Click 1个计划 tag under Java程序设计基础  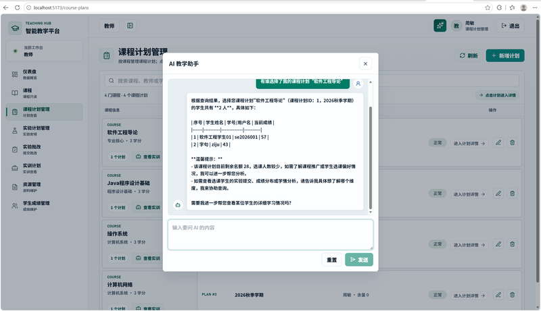click(118, 208)
